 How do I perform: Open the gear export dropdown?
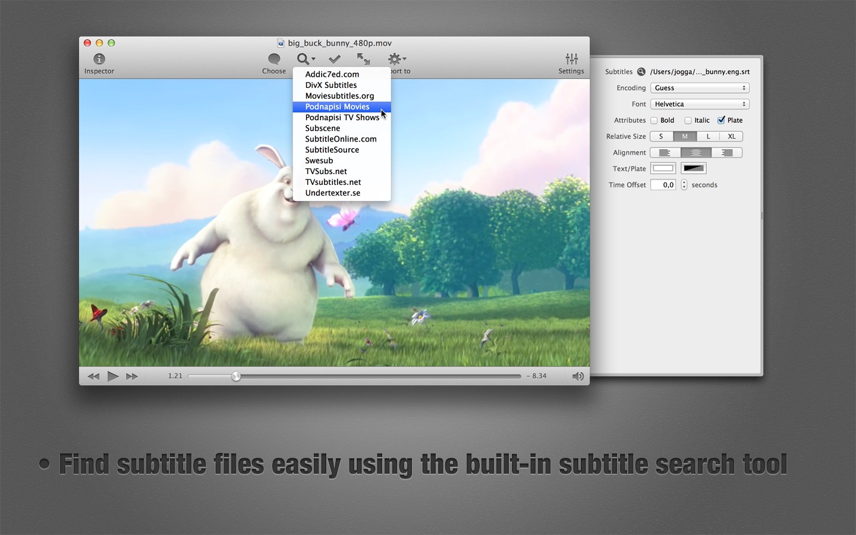point(396,59)
